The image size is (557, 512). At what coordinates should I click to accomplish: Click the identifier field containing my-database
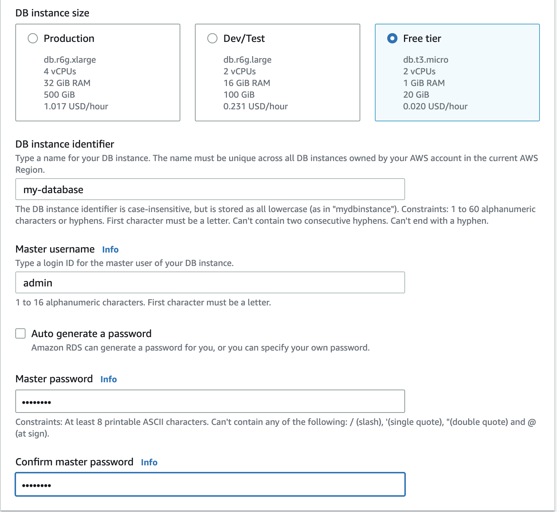210,189
